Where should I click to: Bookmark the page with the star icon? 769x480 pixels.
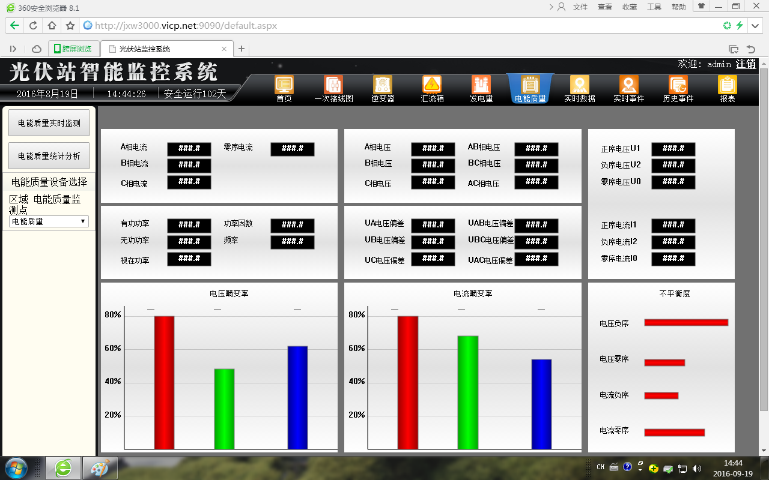click(x=70, y=26)
